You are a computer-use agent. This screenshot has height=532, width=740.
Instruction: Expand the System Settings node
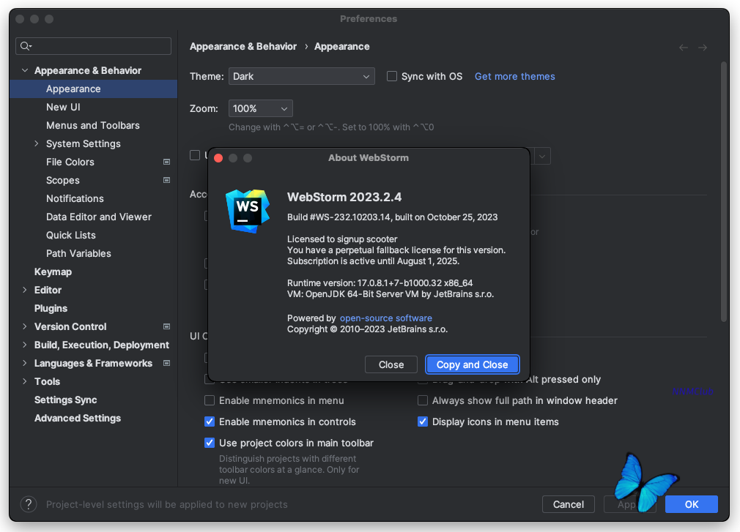click(37, 143)
